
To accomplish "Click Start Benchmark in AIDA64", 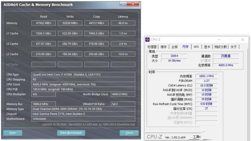I will (x=71, y=133).
